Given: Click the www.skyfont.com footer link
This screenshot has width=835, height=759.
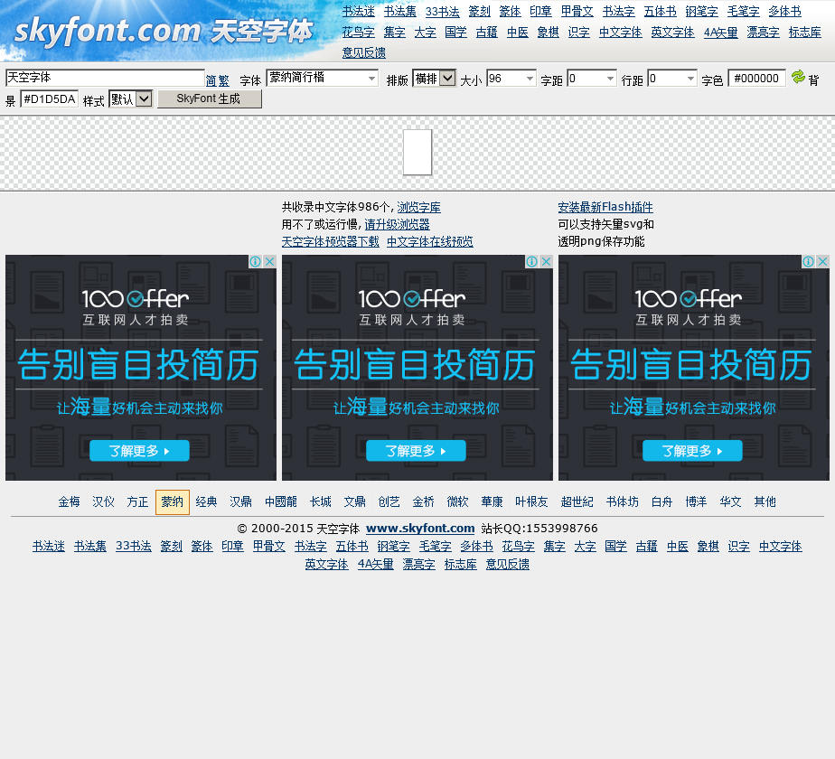Looking at the screenshot, I should click(420, 529).
